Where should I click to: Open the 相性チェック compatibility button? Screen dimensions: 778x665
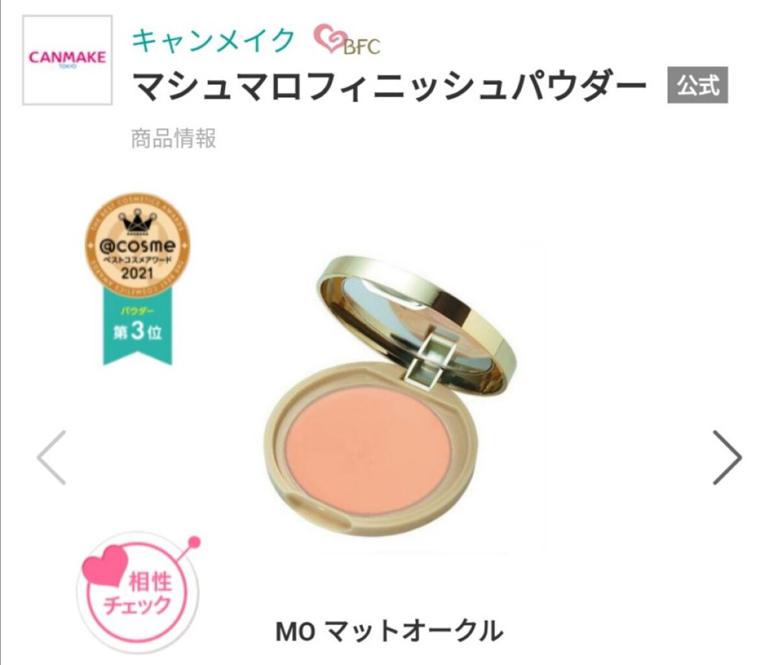coord(138,590)
